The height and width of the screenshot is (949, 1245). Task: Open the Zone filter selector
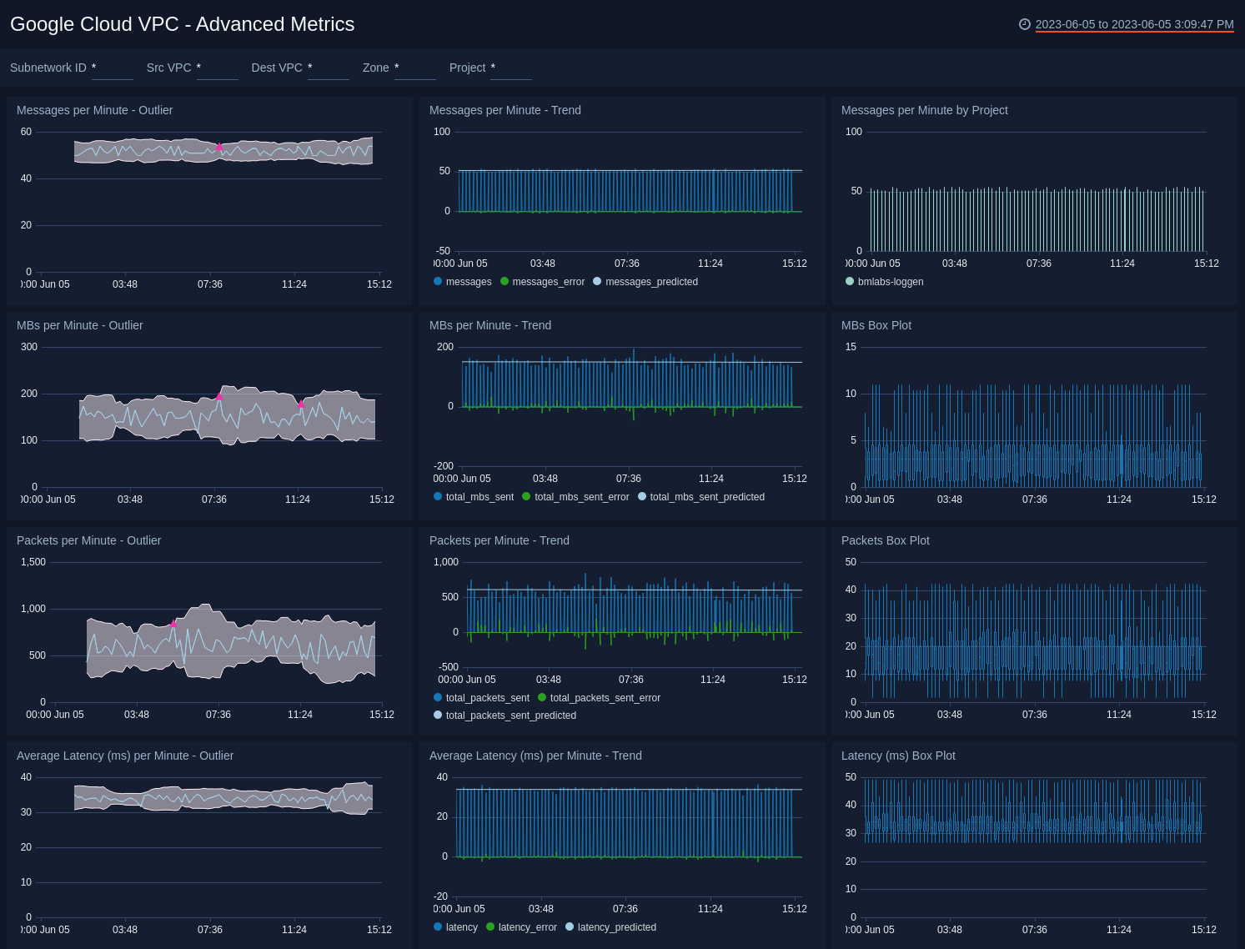pos(414,71)
